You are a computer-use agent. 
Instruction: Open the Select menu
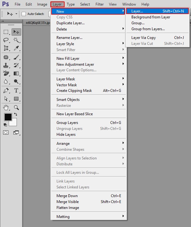pyautogui.click(x=85, y=4)
